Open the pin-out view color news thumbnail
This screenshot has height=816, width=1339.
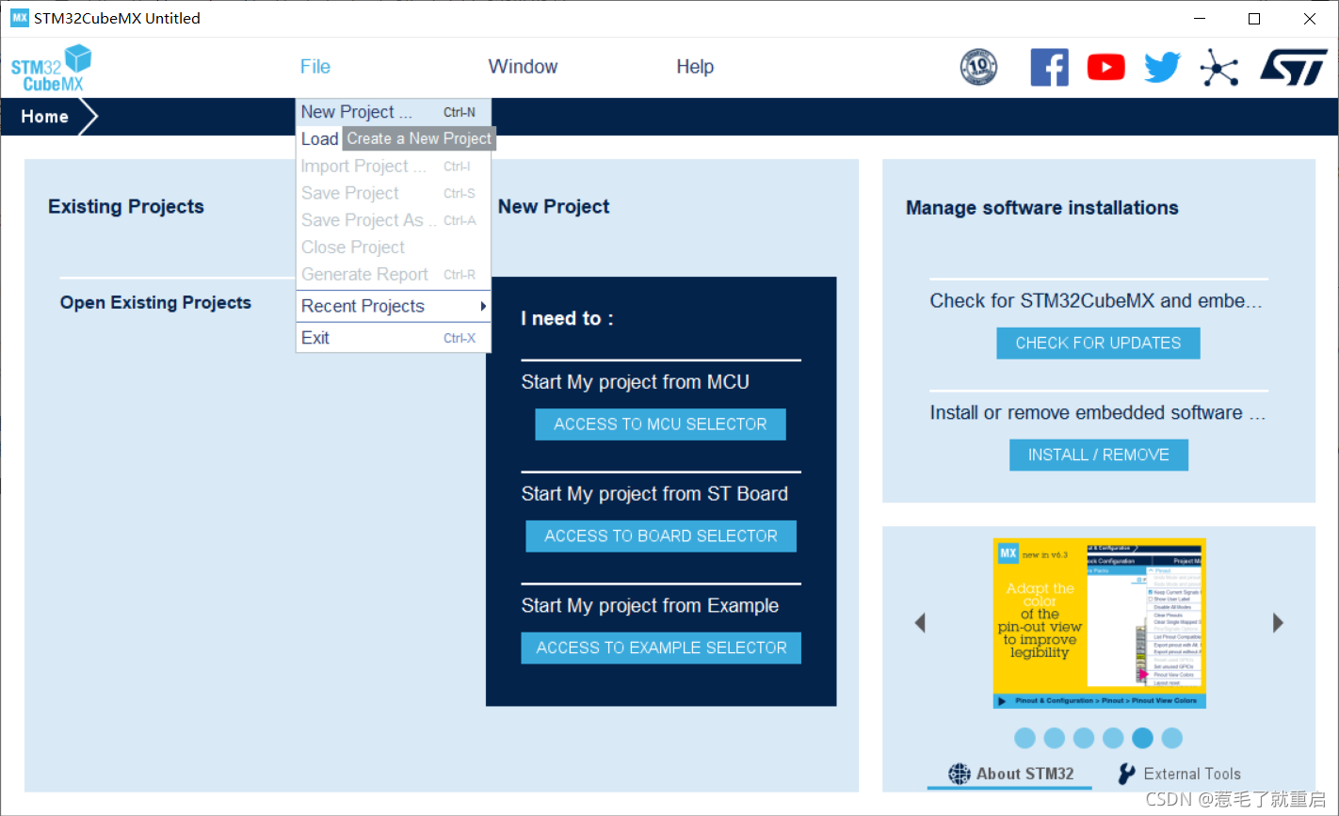[1099, 623]
